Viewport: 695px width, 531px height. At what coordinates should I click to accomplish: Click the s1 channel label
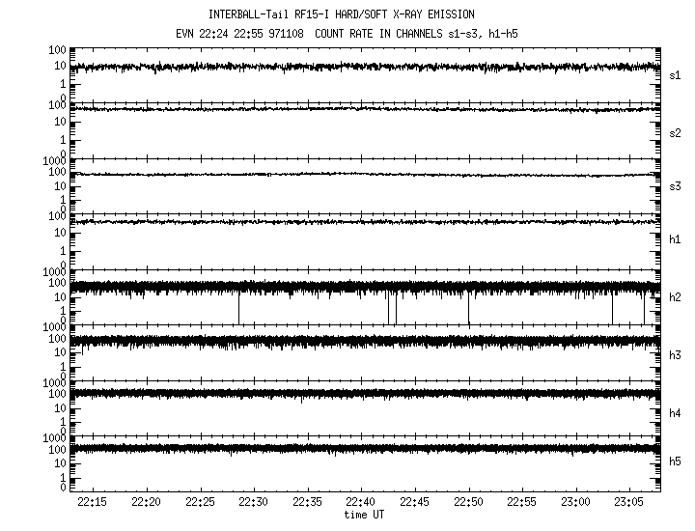coord(675,74)
